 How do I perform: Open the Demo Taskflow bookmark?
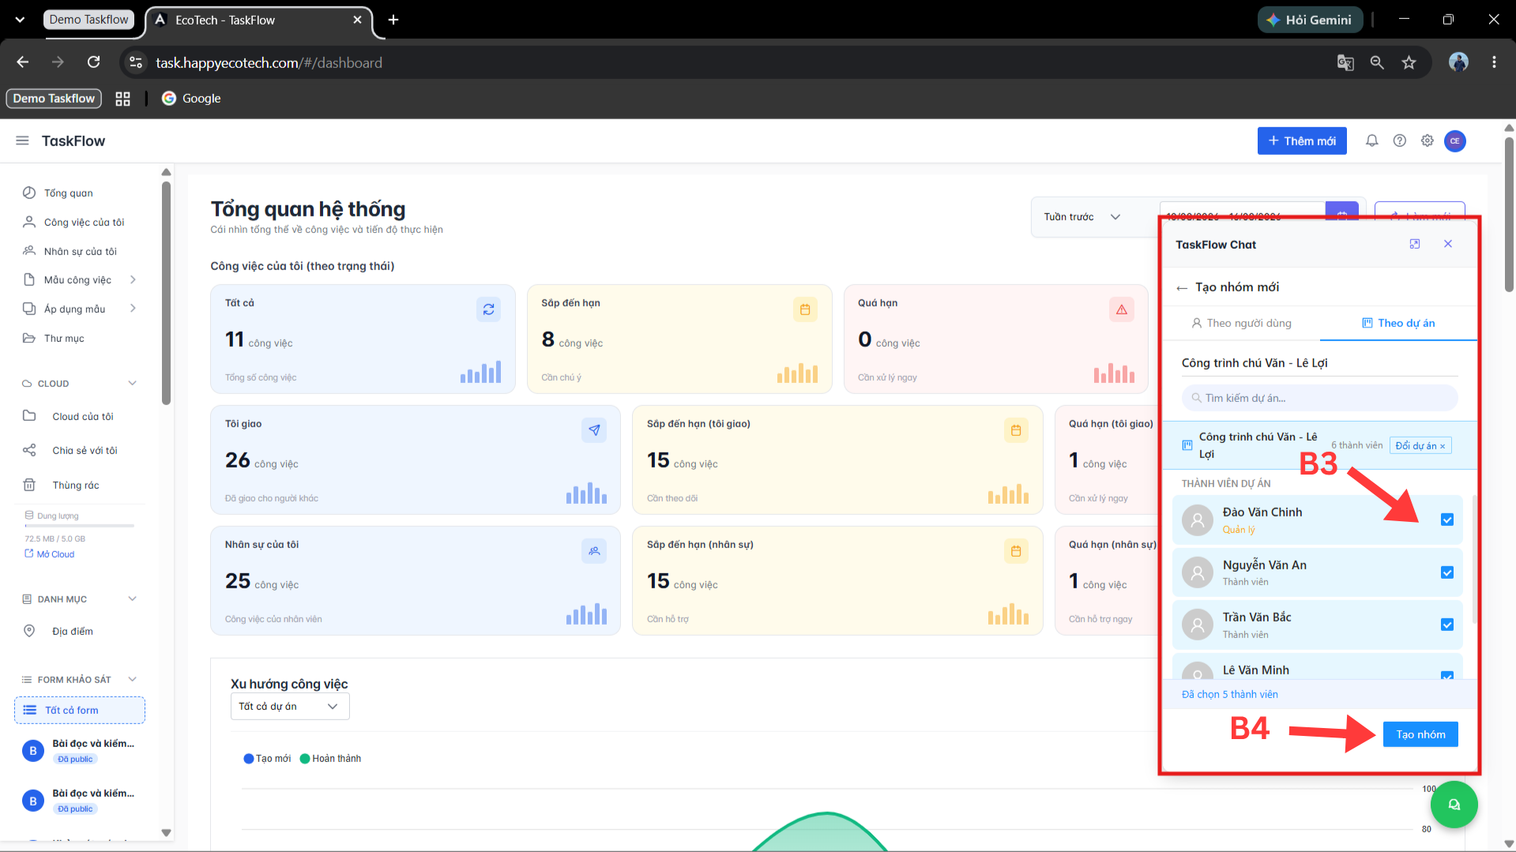(x=54, y=98)
